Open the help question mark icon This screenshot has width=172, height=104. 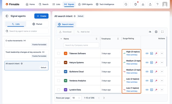(x=157, y=4)
